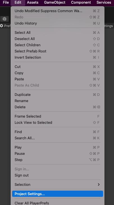
Task: Choose Undo History menu entry
Action: [x=57, y=23]
